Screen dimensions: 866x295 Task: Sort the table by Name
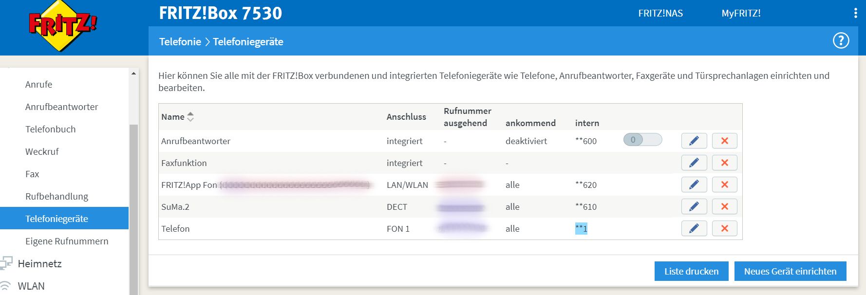coord(190,117)
